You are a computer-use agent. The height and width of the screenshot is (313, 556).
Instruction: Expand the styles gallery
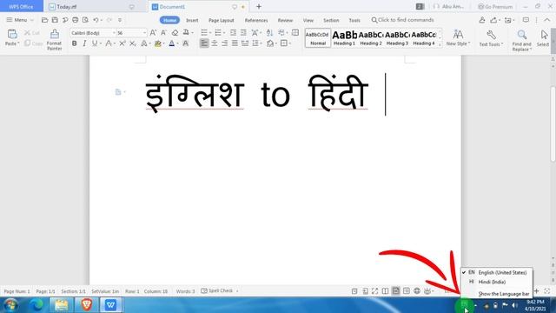(440, 44)
